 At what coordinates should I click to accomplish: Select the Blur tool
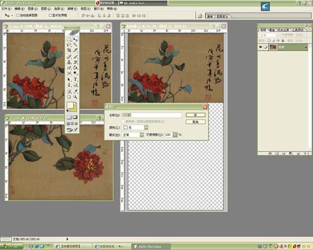pyautogui.click(x=69, y=73)
